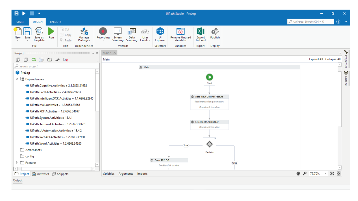Image resolution: width=358 pixels, height=201 pixels.
Task: Switch to the EXECUTE ribbon tab
Action: point(56,22)
